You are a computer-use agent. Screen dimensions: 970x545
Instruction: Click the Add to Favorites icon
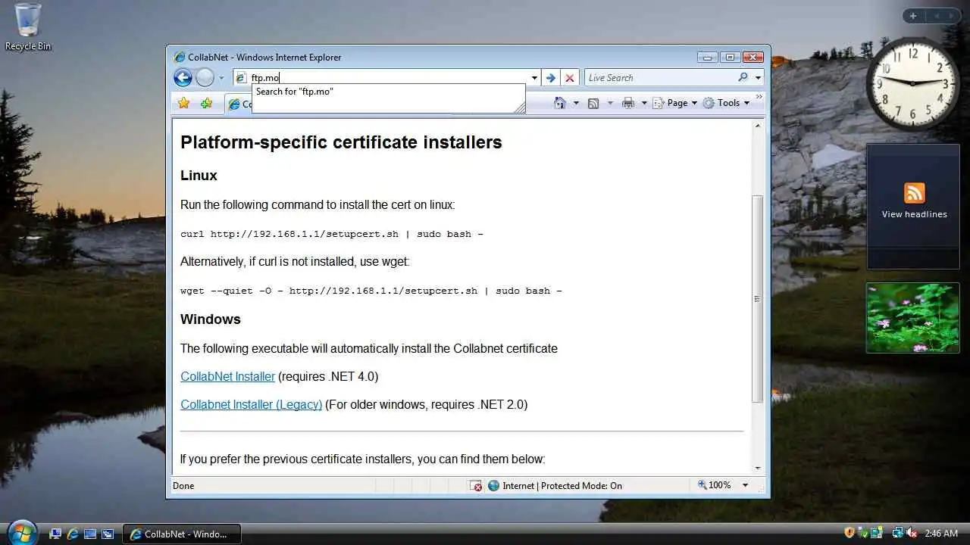(x=206, y=103)
